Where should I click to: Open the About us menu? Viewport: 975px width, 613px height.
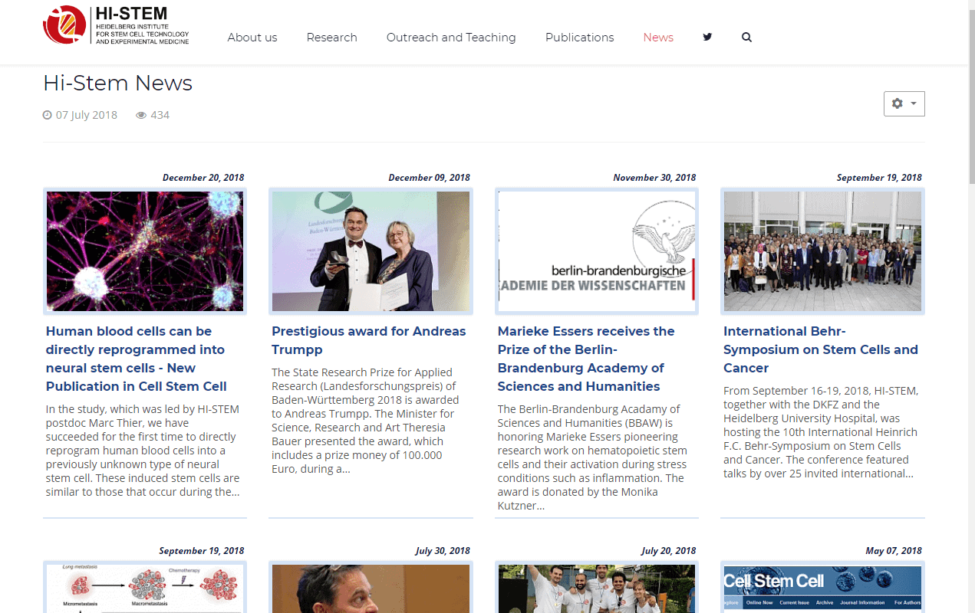[x=252, y=38]
